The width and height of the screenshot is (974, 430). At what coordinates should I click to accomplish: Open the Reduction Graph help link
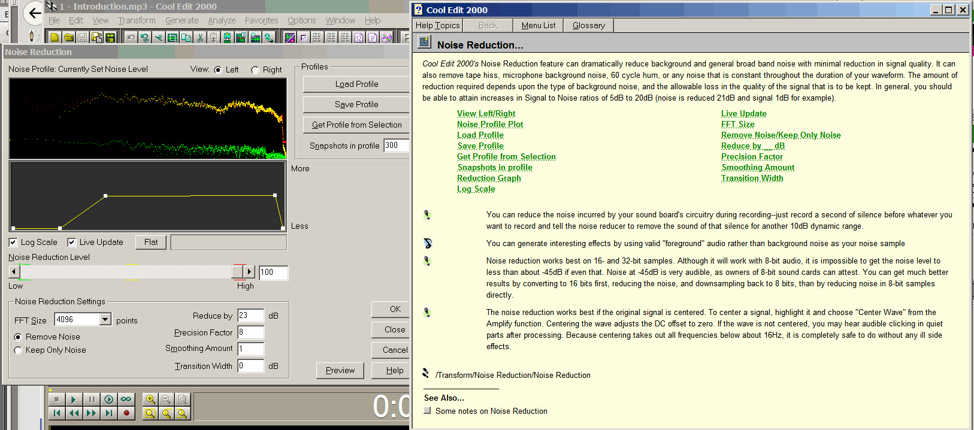(x=489, y=178)
